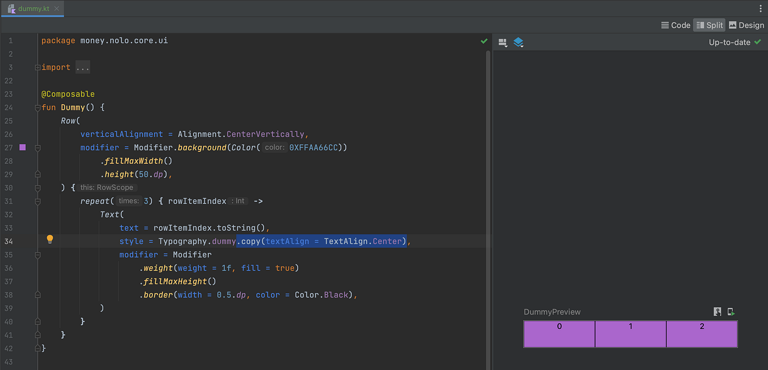Viewport: 768px width, 370px height.
Task: Close the dummy.kt tab
Action: (x=57, y=9)
